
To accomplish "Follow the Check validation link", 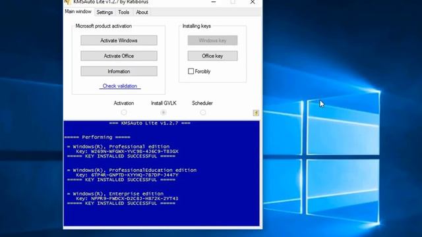I will click(120, 86).
